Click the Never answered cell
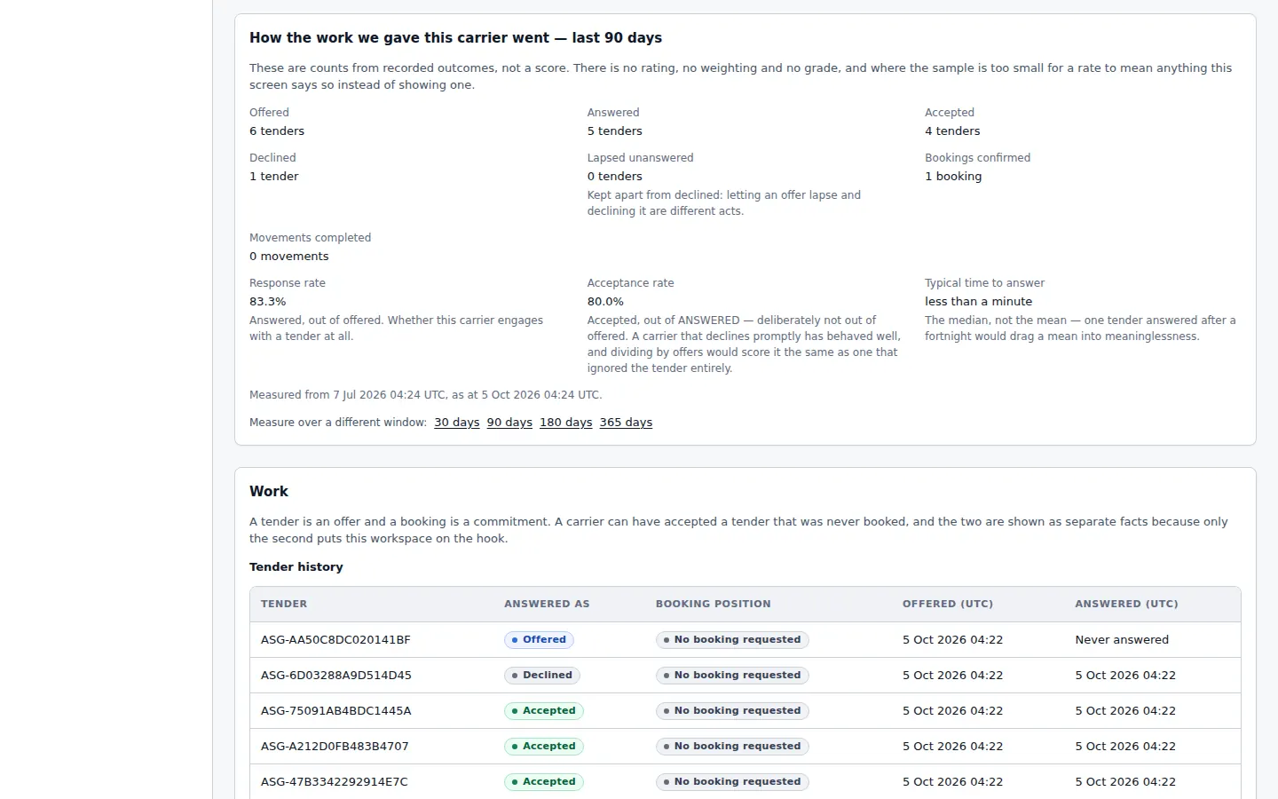The image size is (1278, 799). 1122,640
